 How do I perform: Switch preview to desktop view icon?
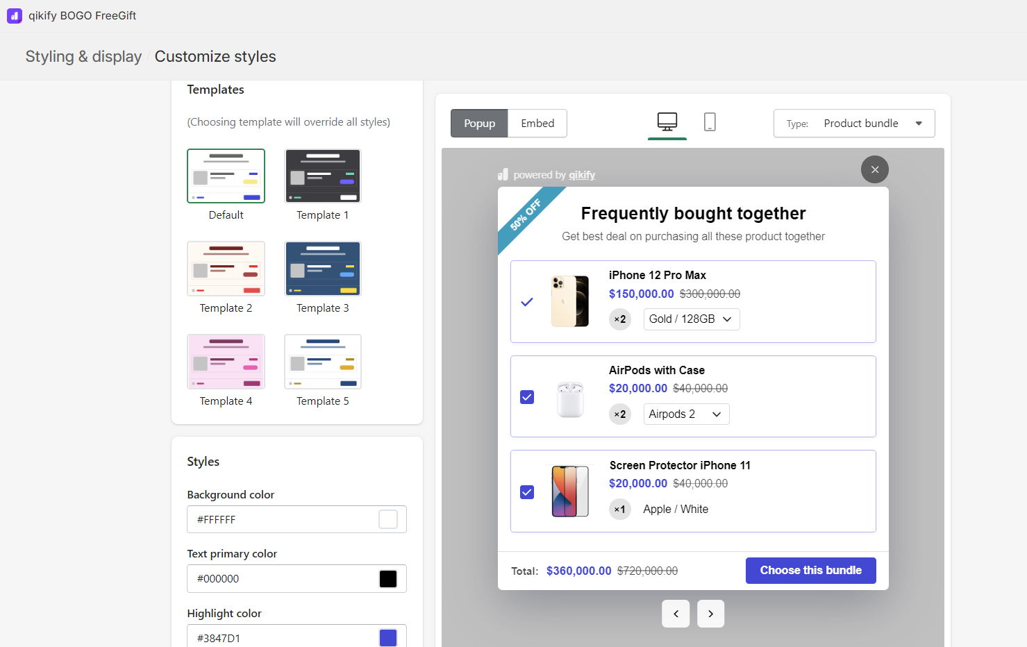click(667, 122)
